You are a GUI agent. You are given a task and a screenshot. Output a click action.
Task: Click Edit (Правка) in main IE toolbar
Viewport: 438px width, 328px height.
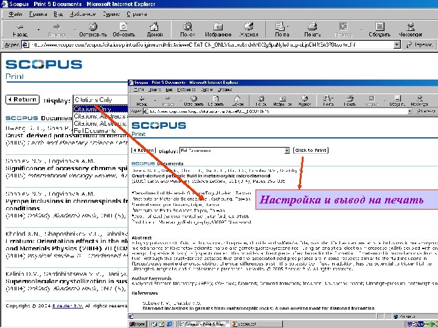coord(343,30)
